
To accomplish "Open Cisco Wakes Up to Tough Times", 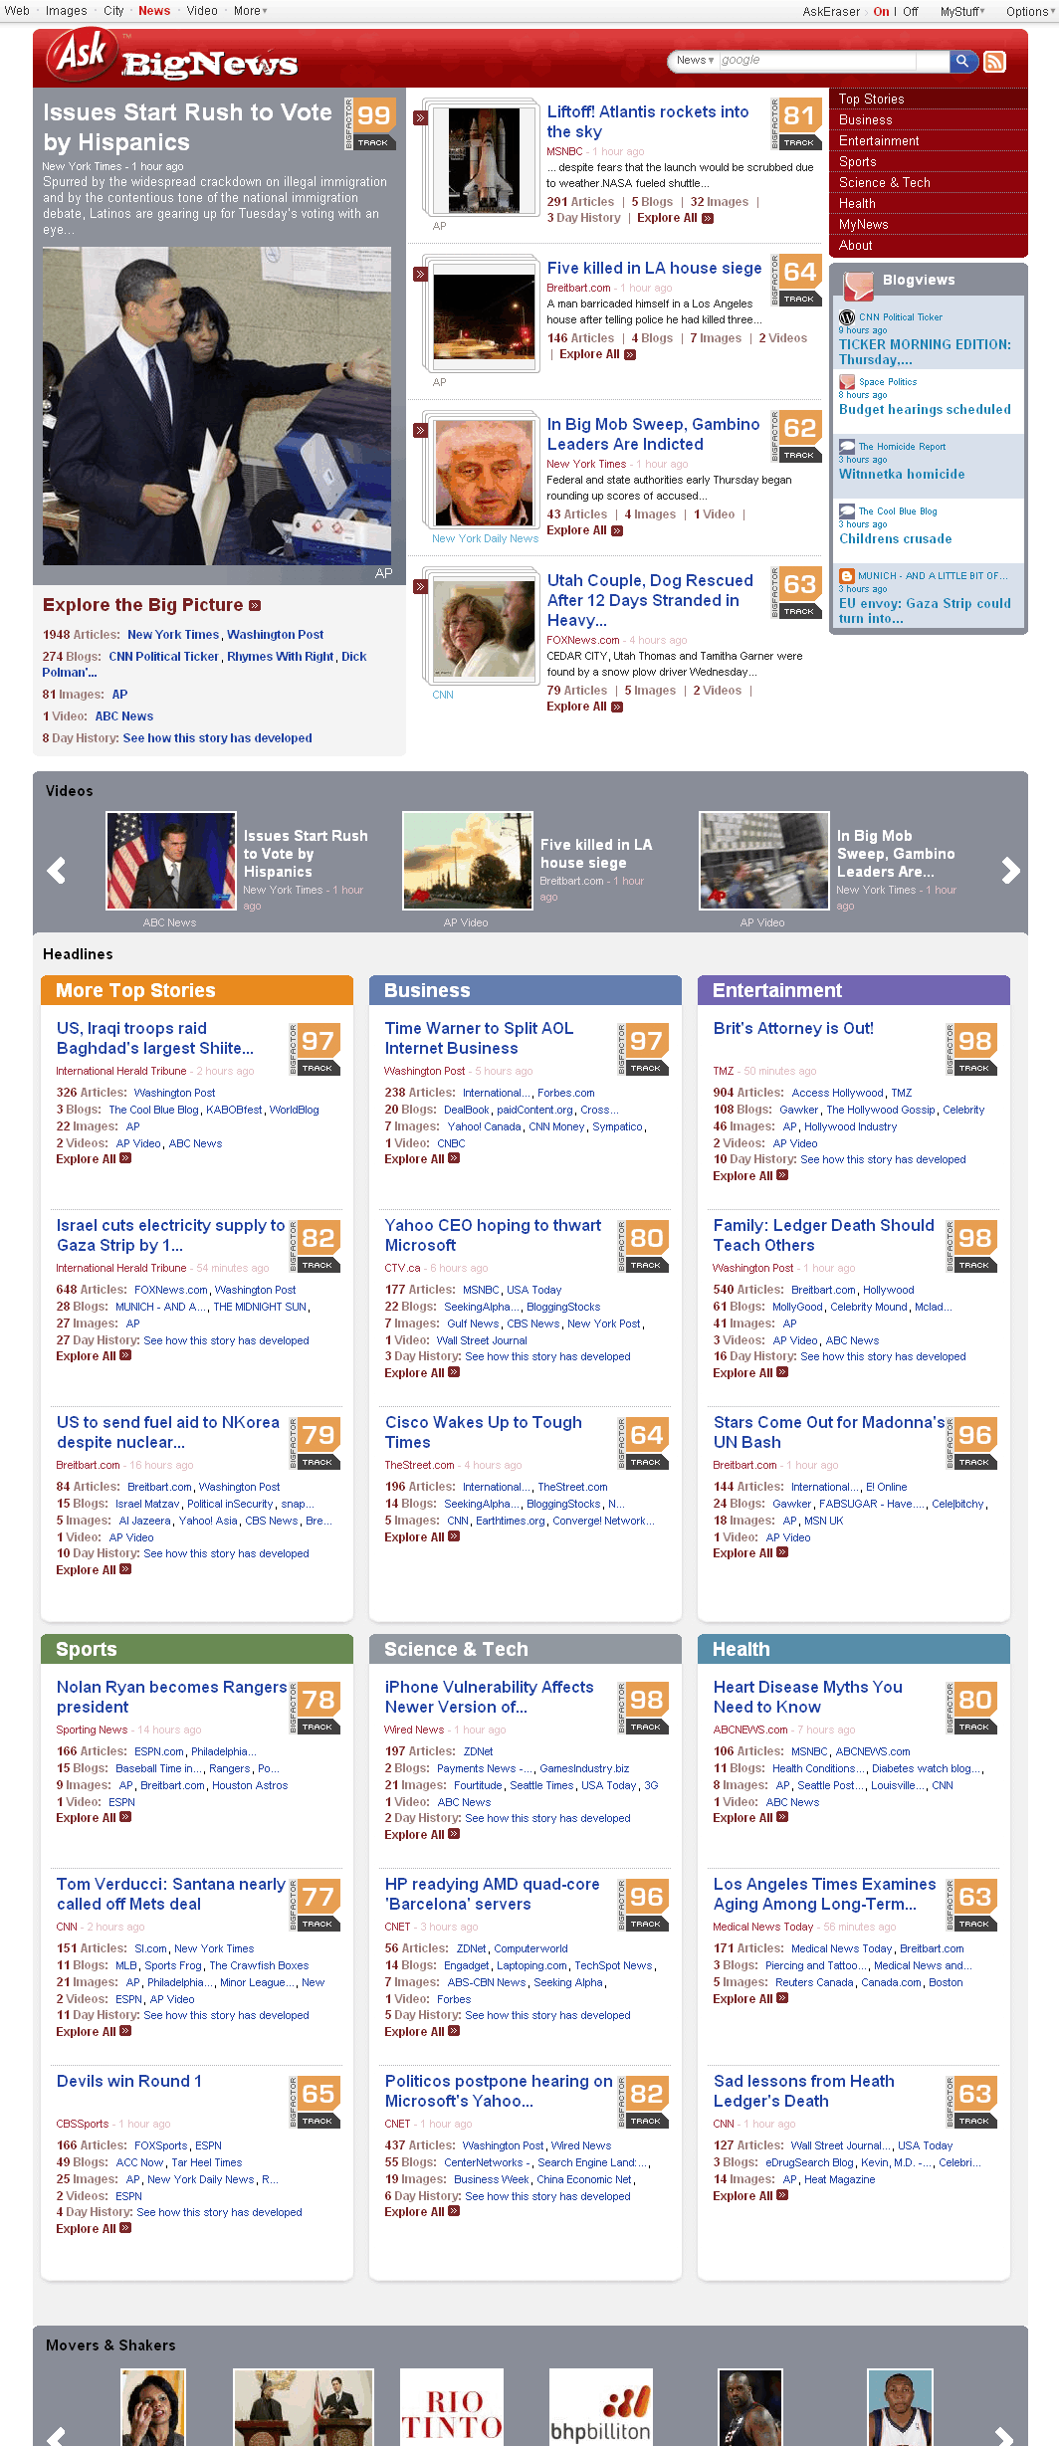I will pos(483,1432).
